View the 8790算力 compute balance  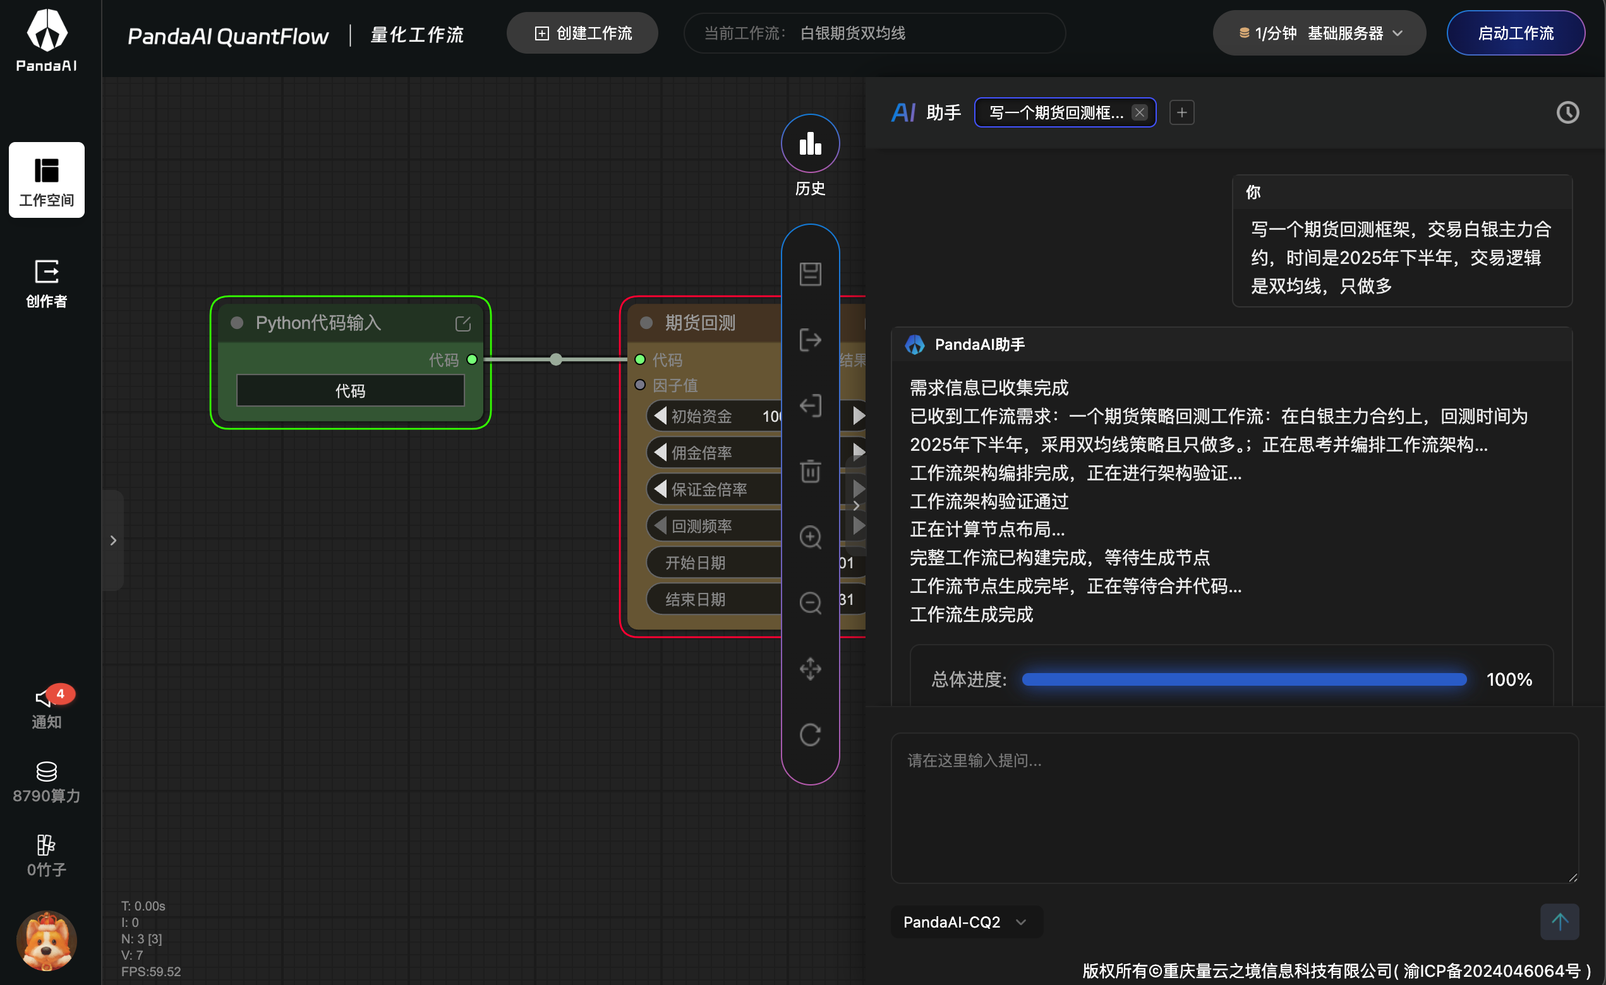[x=46, y=782]
